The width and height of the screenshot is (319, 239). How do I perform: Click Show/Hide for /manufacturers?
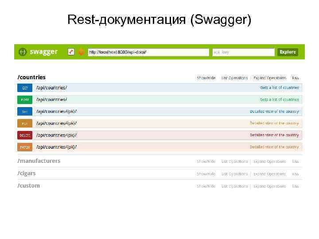(206, 162)
